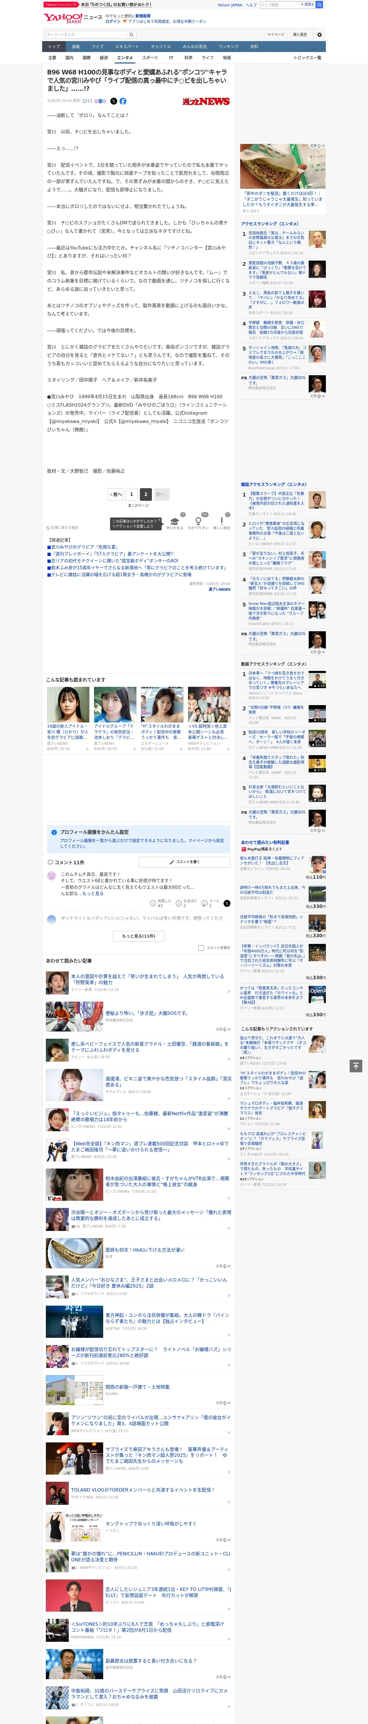Open 16歳の新人アイドル article thumbnail
This screenshot has width=368, height=1724.
point(68,705)
